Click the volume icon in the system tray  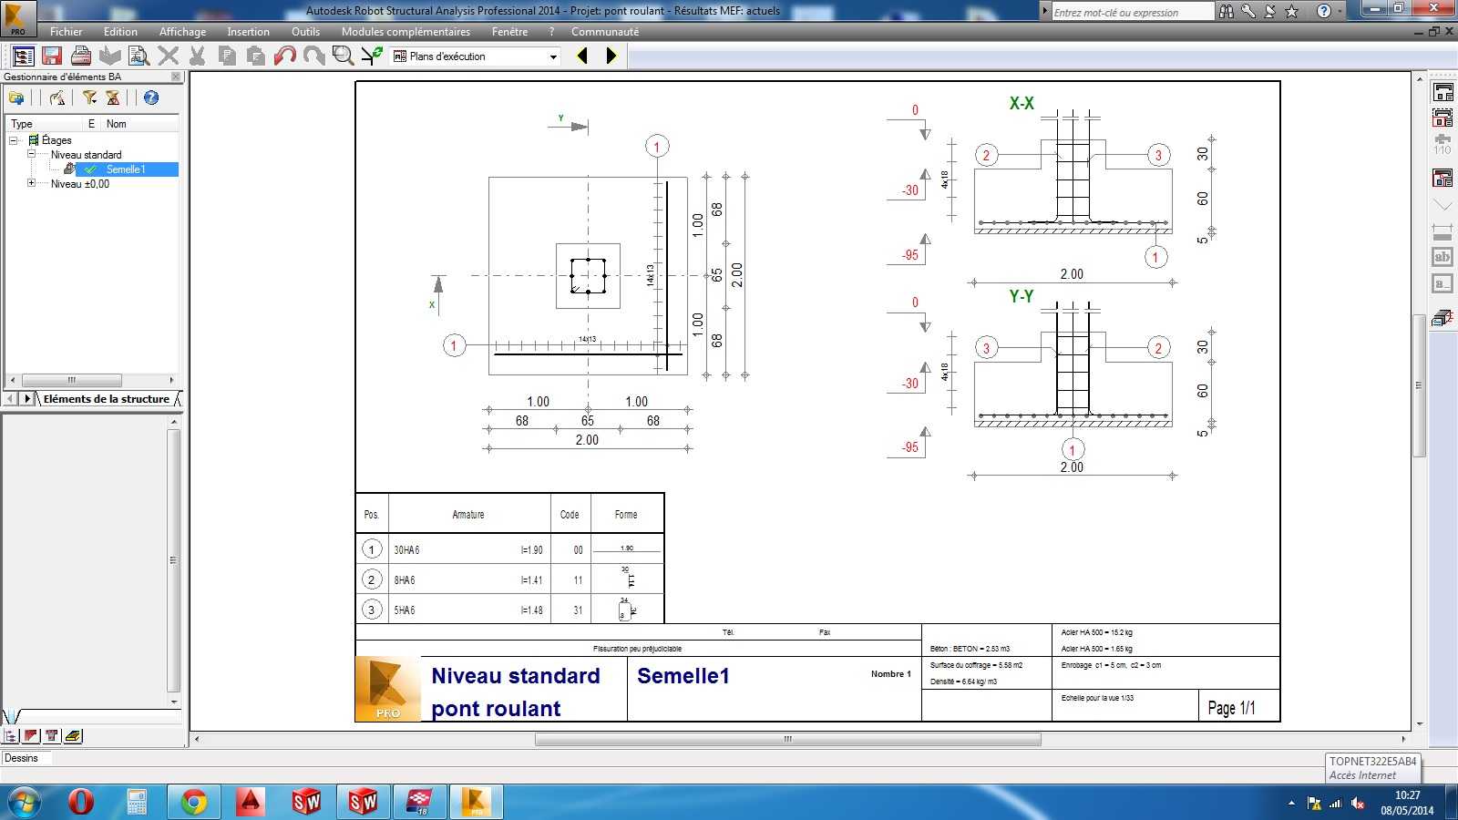coord(1358,803)
